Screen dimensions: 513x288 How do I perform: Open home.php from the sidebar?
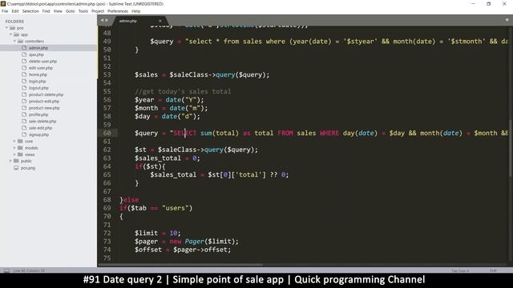point(38,74)
